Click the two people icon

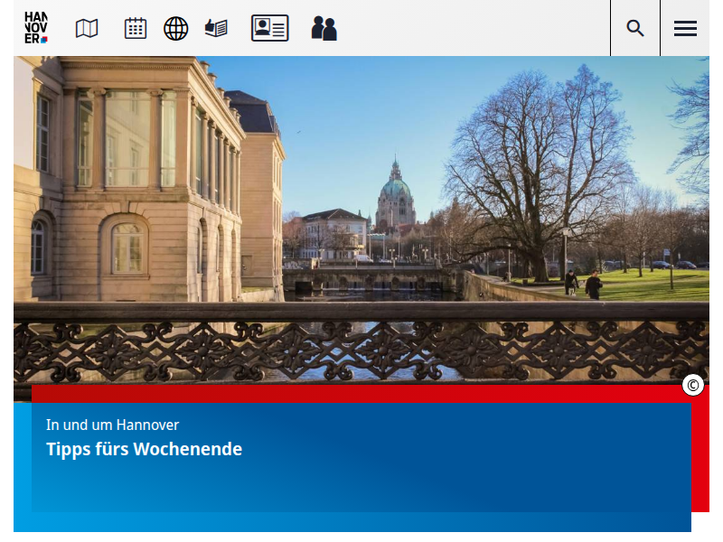[324, 28]
